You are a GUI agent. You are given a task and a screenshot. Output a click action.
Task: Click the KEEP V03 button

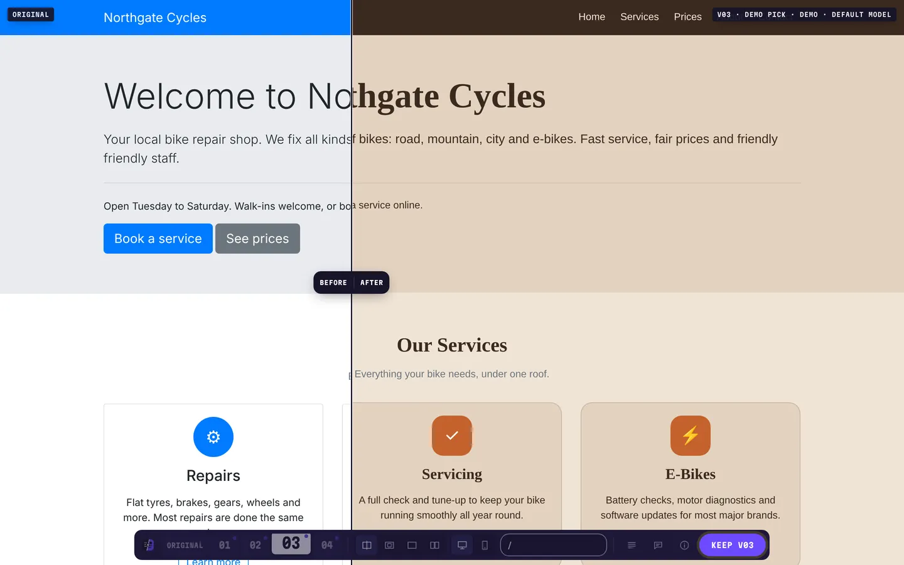pyautogui.click(x=733, y=545)
